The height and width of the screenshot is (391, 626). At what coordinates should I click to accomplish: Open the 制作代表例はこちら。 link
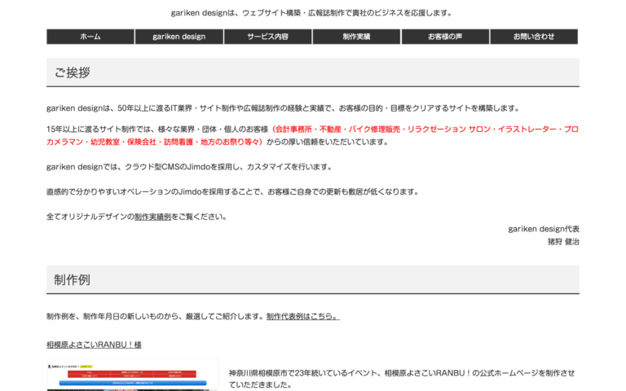[x=303, y=316]
